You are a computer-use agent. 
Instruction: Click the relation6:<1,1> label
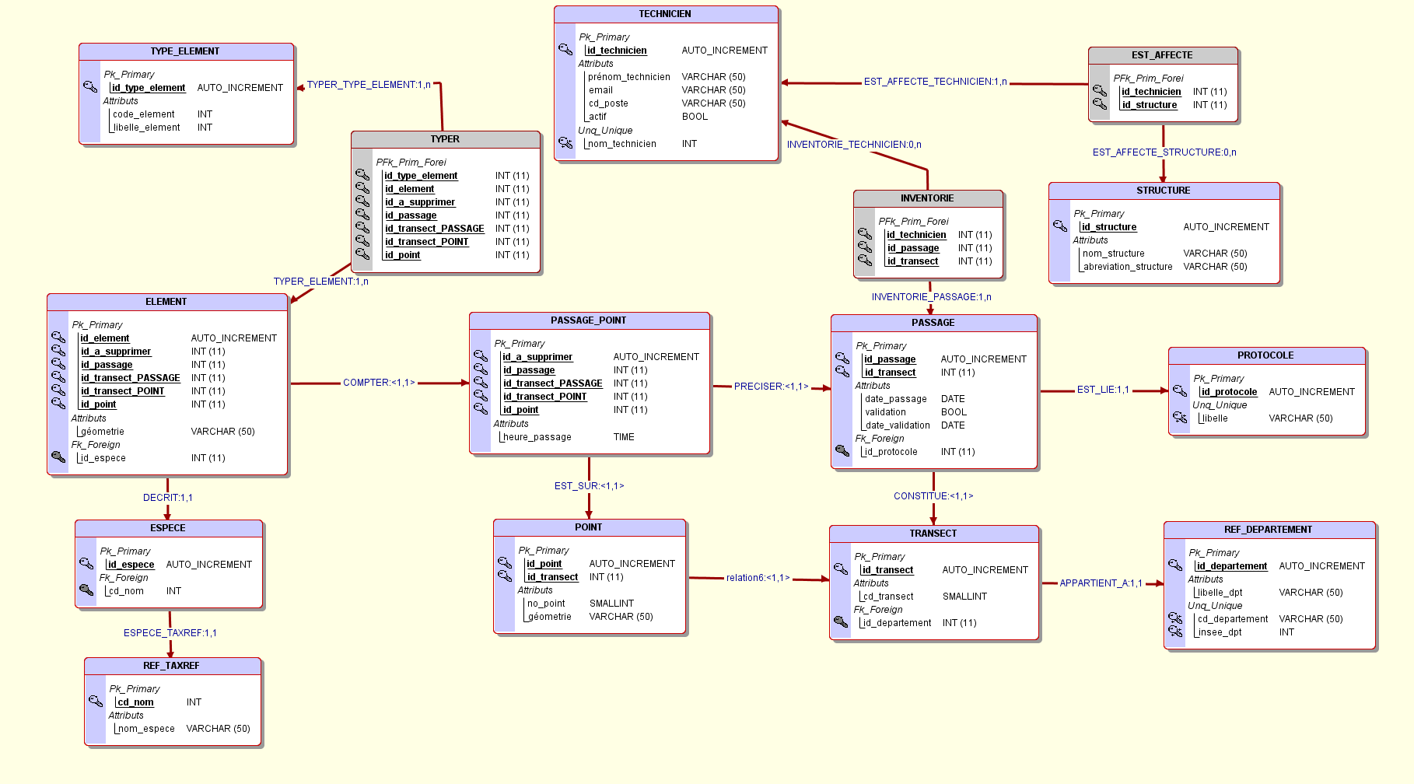click(758, 578)
